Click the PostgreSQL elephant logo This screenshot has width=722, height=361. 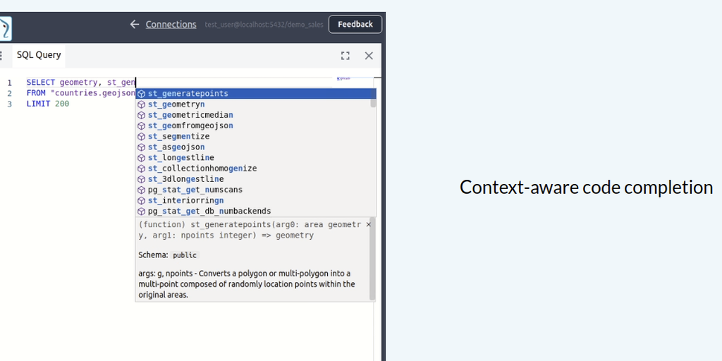6,28
